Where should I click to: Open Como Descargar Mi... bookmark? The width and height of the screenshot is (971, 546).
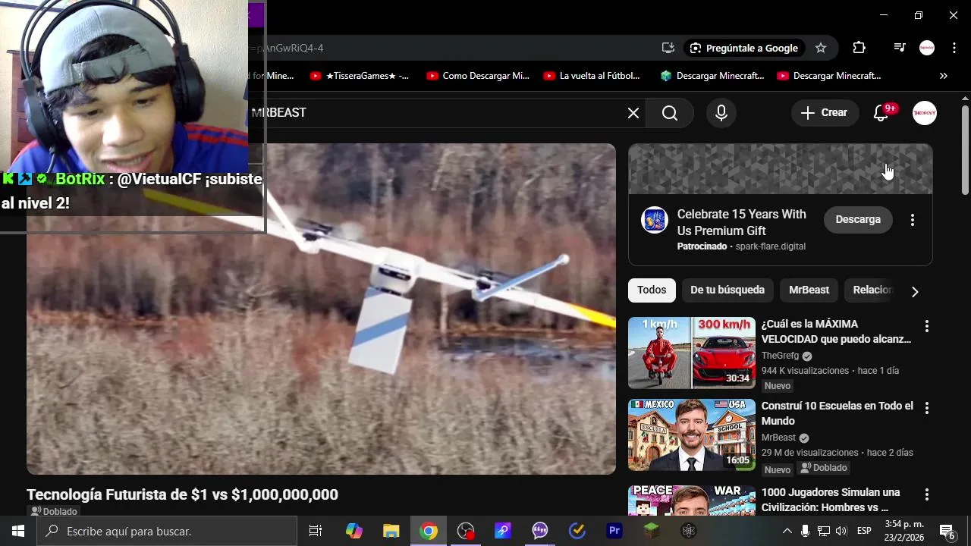(x=478, y=76)
